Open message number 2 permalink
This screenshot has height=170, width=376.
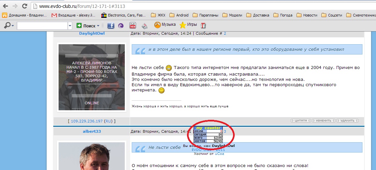(x=225, y=33)
